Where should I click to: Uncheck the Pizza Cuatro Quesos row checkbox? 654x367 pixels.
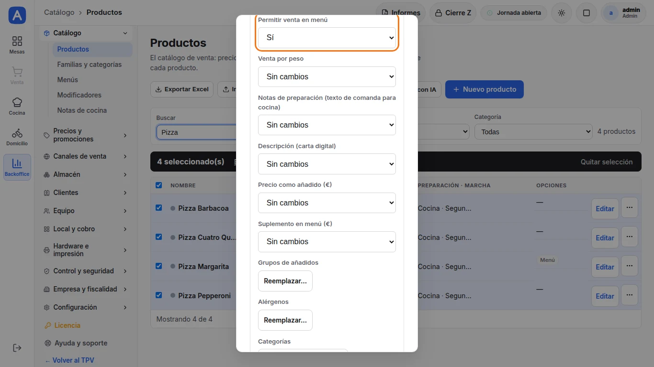click(x=159, y=237)
